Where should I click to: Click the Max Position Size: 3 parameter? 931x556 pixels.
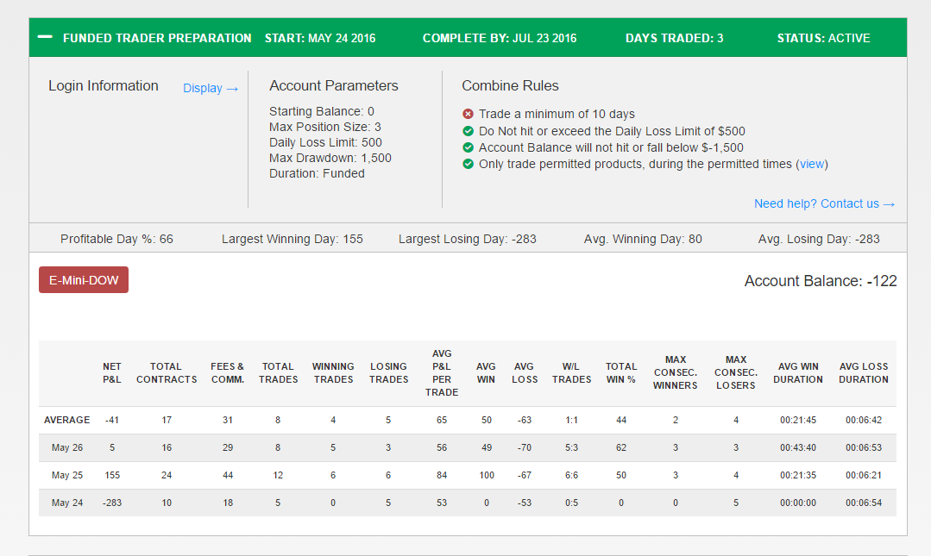324,127
